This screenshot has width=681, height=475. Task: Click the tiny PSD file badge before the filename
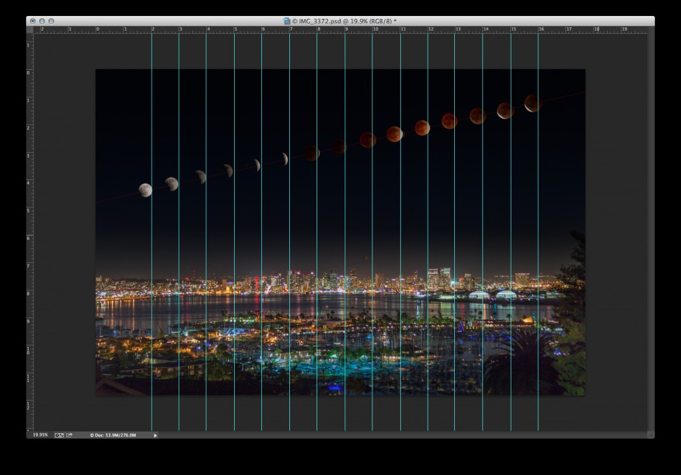pyautogui.click(x=287, y=21)
